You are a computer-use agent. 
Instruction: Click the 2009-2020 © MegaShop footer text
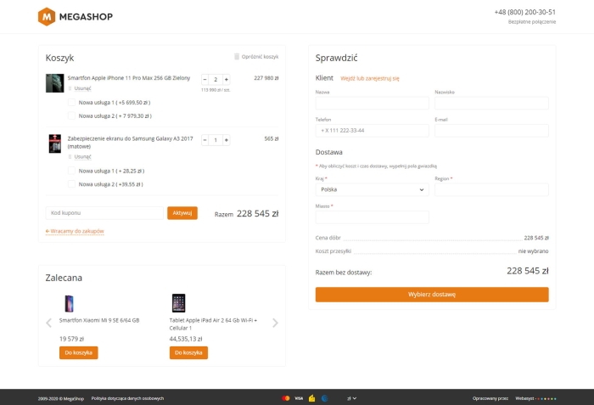[61, 398]
